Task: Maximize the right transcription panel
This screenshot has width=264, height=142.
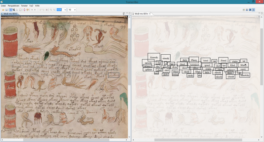Action: click(x=262, y=13)
